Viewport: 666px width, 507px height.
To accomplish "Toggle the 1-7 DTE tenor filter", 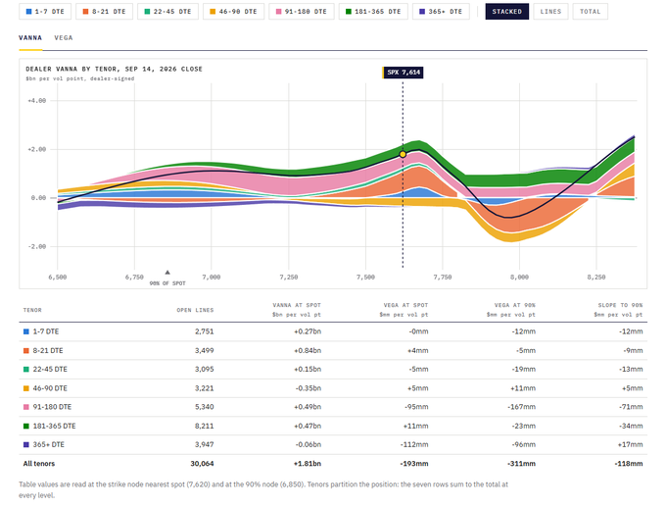I will click(45, 12).
